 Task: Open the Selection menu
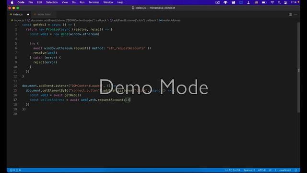(52, 2)
